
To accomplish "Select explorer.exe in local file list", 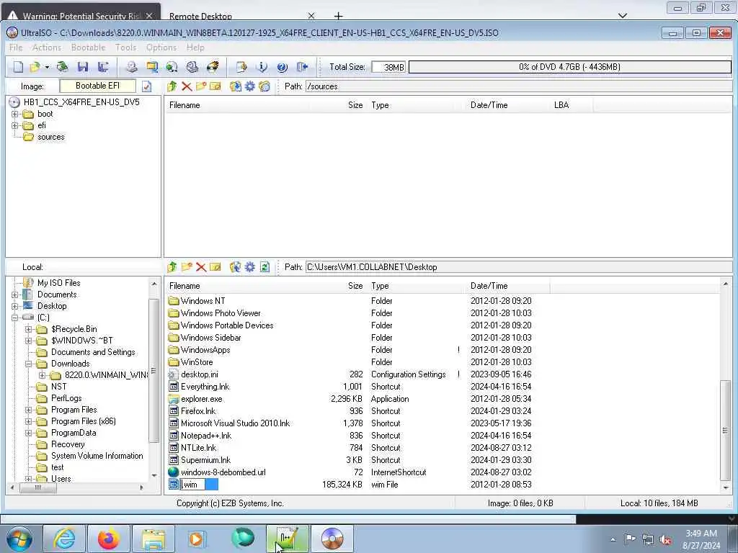I will 202,399.
